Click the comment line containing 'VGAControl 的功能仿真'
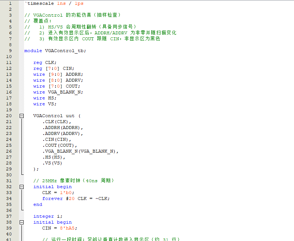294x241 pixels. [72, 15]
